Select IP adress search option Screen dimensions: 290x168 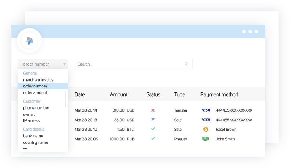click(32, 120)
